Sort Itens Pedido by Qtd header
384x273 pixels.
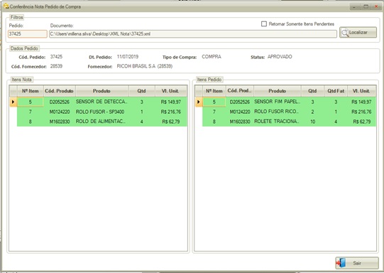[x=312, y=91]
